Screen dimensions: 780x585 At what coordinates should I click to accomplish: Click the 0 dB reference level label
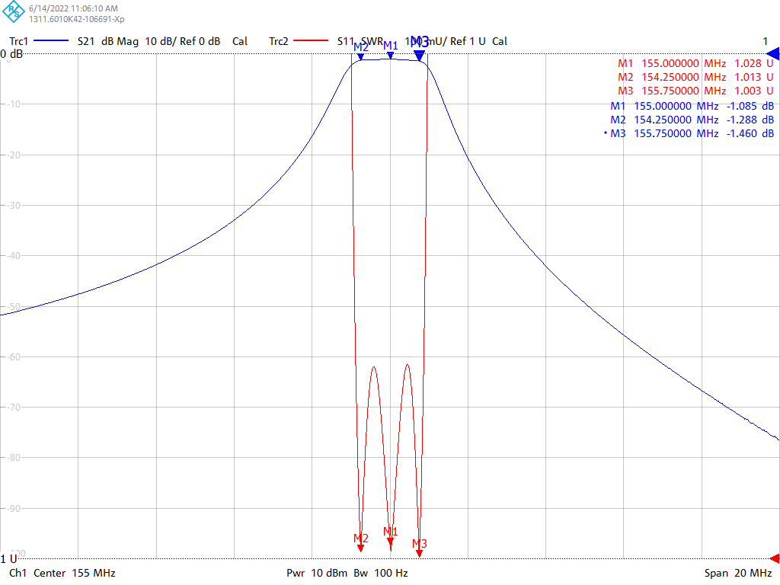11,54
